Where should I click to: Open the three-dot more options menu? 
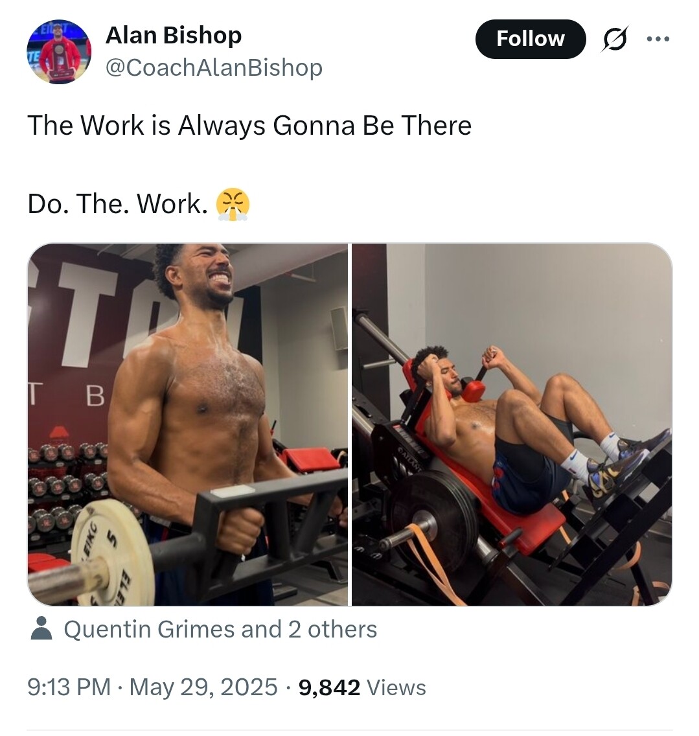[658, 39]
